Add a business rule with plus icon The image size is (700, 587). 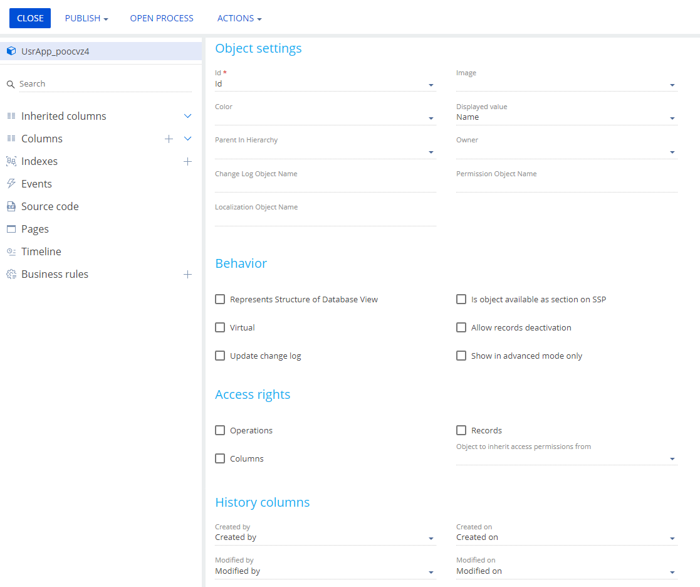coord(187,274)
